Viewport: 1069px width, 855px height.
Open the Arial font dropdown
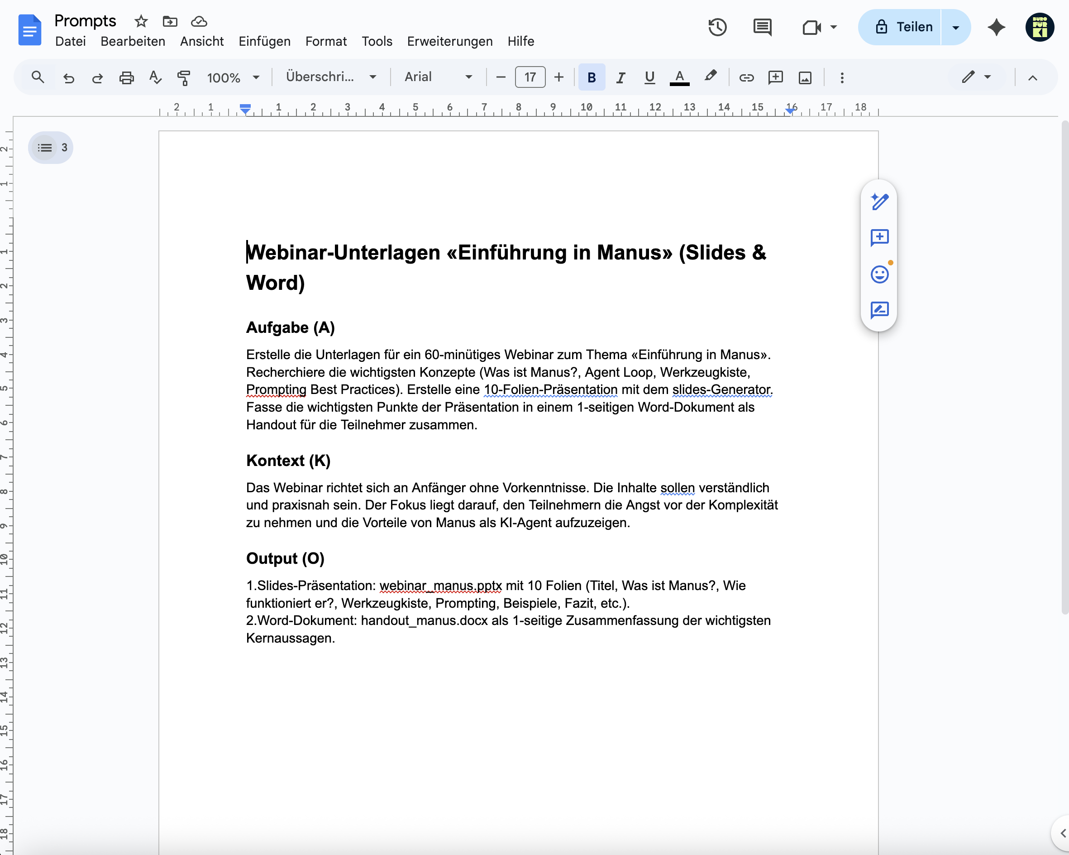click(438, 77)
